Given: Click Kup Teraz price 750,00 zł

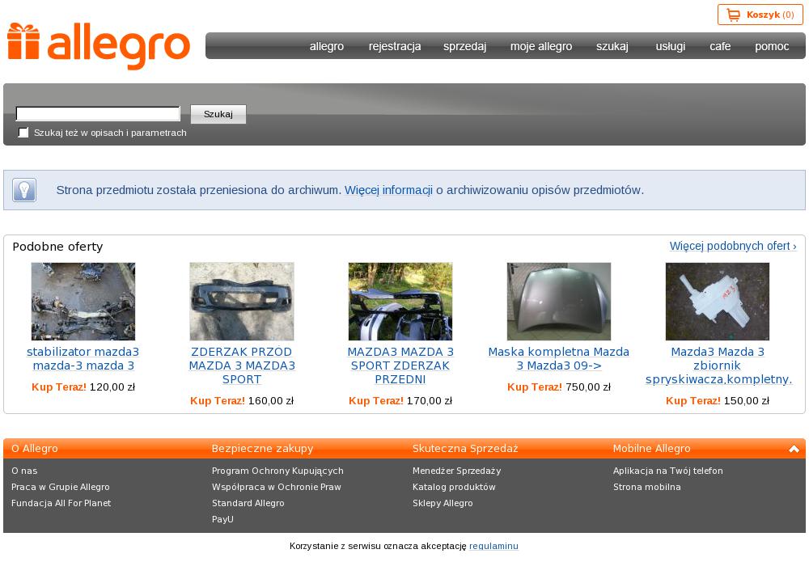Looking at the screenshot, I should [x=559, y=387].
